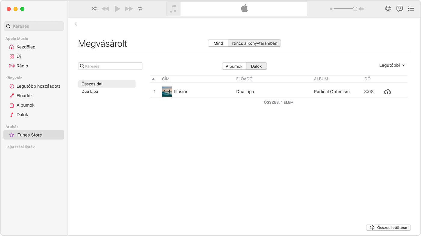Switch to Albumok view tab

tap(234, 66)
